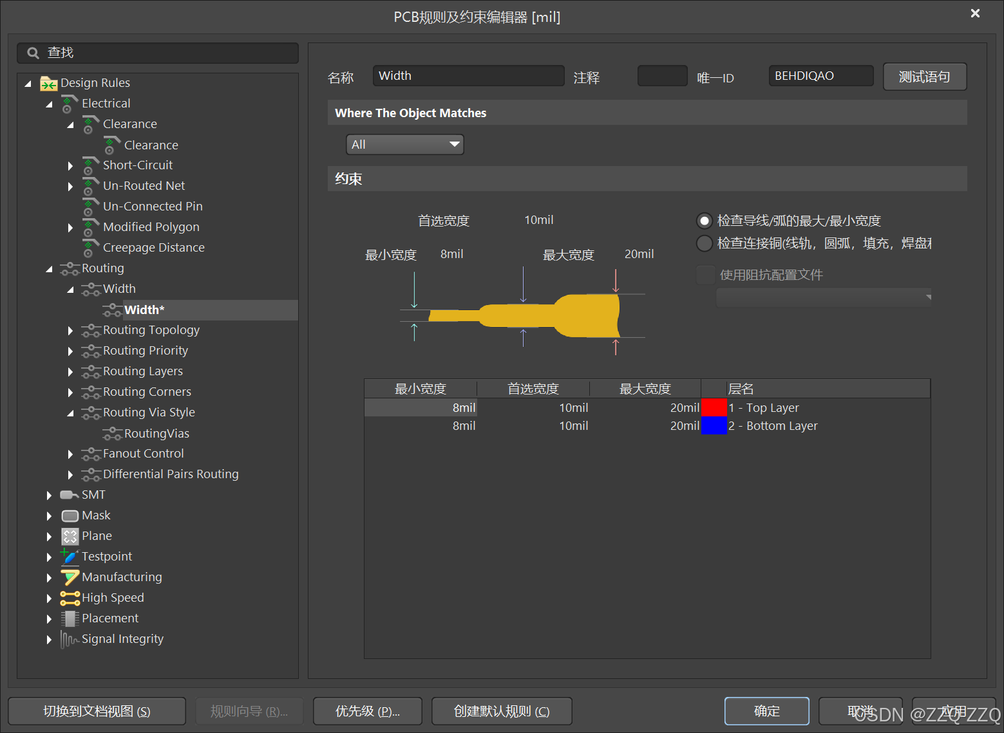Select the Width* rule in tree
The image size is (1004, 733).
[x=144, y=310]
